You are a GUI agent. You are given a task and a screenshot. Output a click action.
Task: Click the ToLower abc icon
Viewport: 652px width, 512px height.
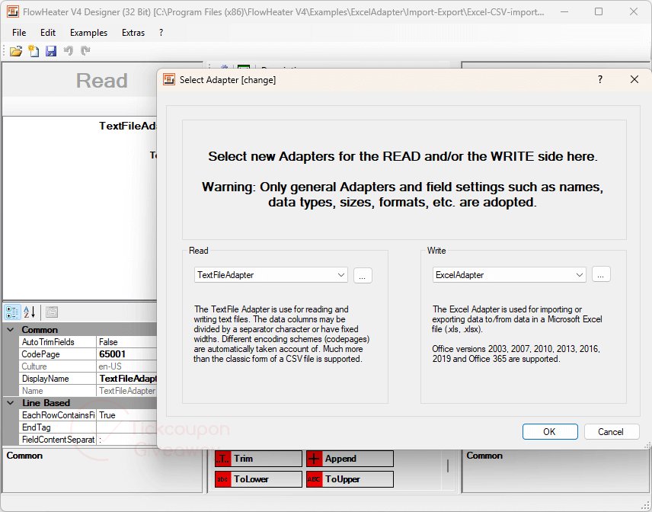(223, 479)
